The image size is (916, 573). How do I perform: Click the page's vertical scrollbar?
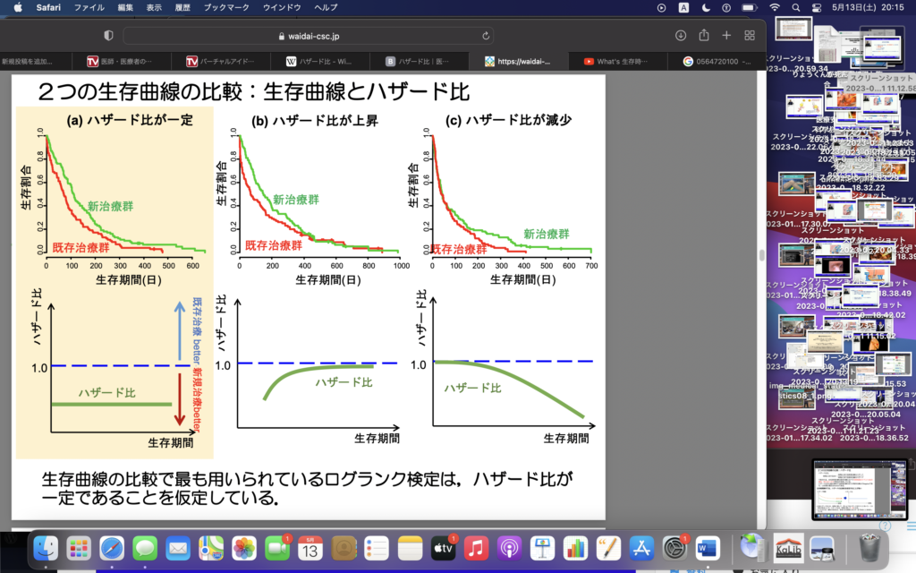click(761, 255)
